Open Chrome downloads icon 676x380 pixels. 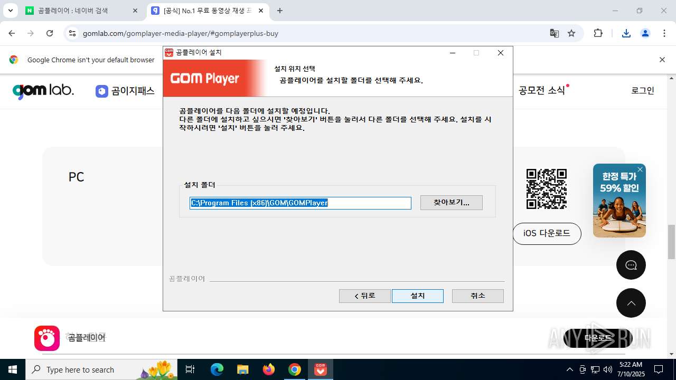coord(626,33)
